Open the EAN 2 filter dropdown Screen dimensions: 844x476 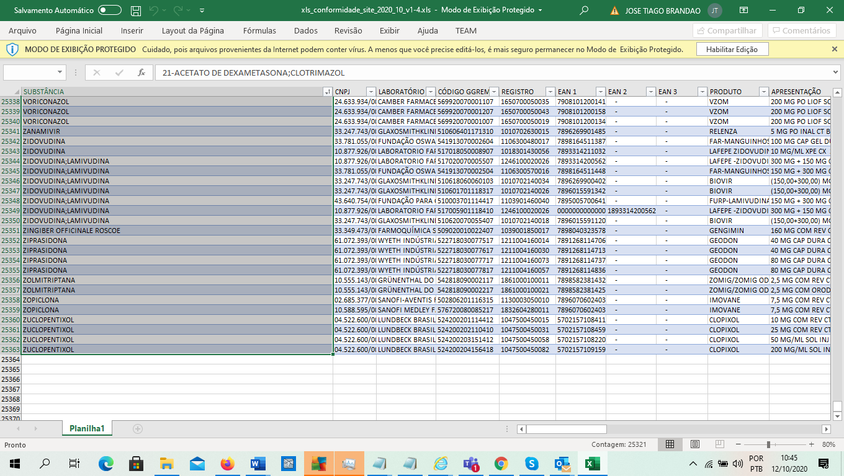(x=650, y=92)
